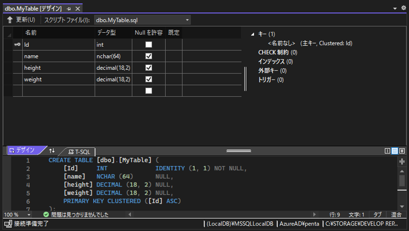Collapse the キー (1) tree node
Image resolution: width=409 pixels, height=231 pixels.
coord(252,34)
